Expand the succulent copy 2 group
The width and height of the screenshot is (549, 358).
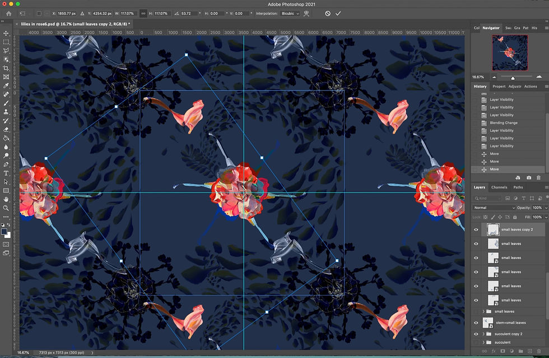pos(483,334)
